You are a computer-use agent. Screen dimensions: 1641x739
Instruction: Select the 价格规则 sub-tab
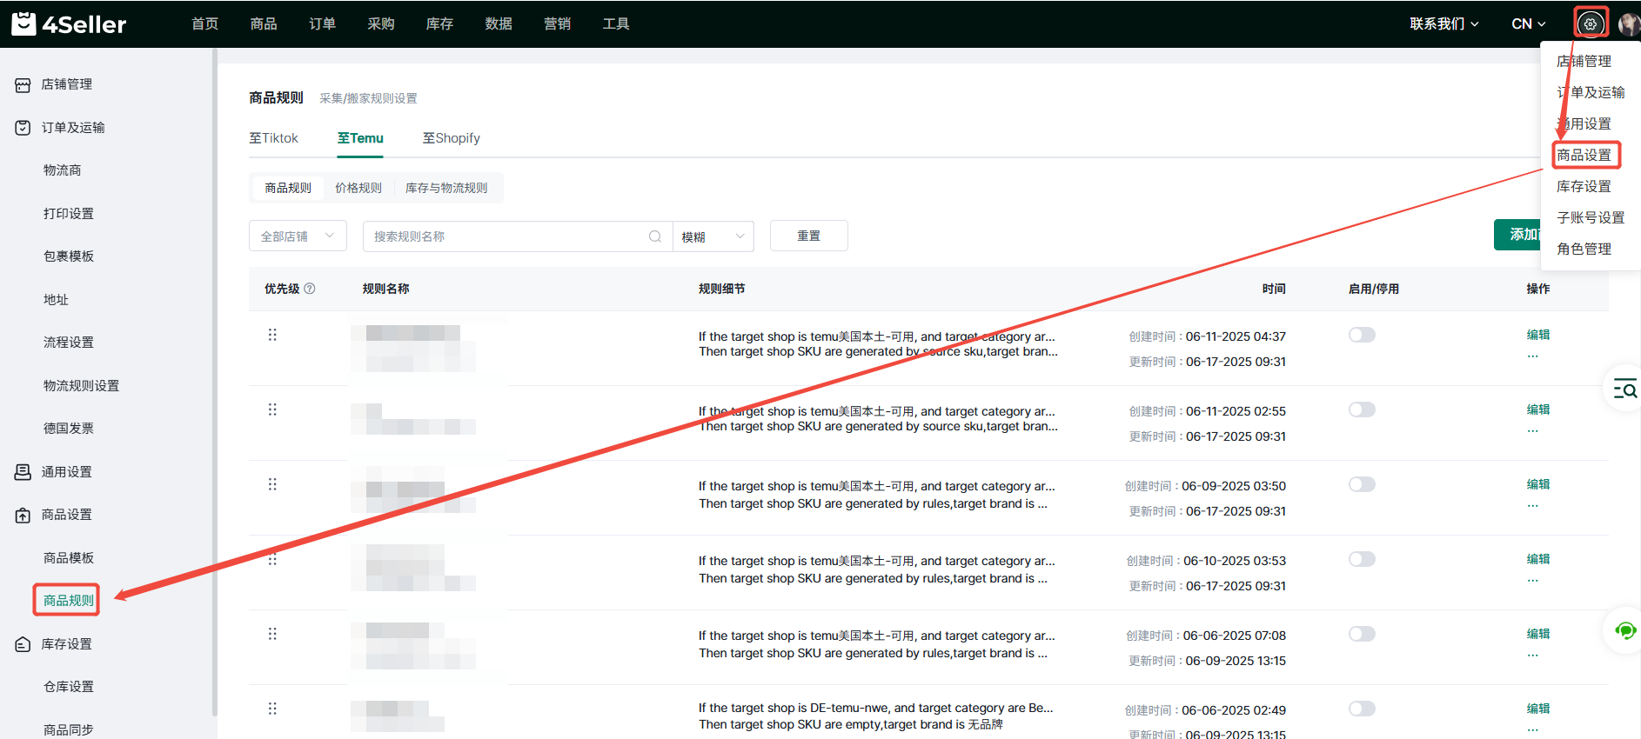[x=358, y=188]
